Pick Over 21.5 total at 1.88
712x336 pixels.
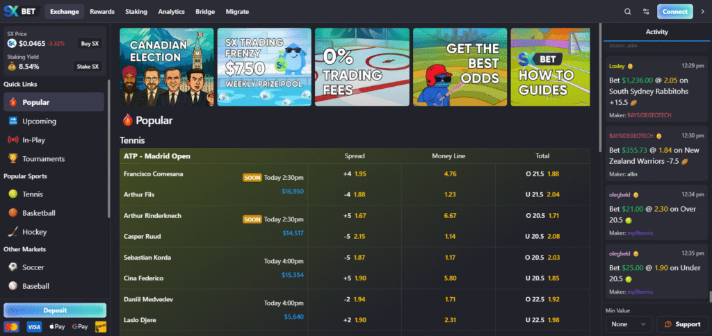pos(542,174)
